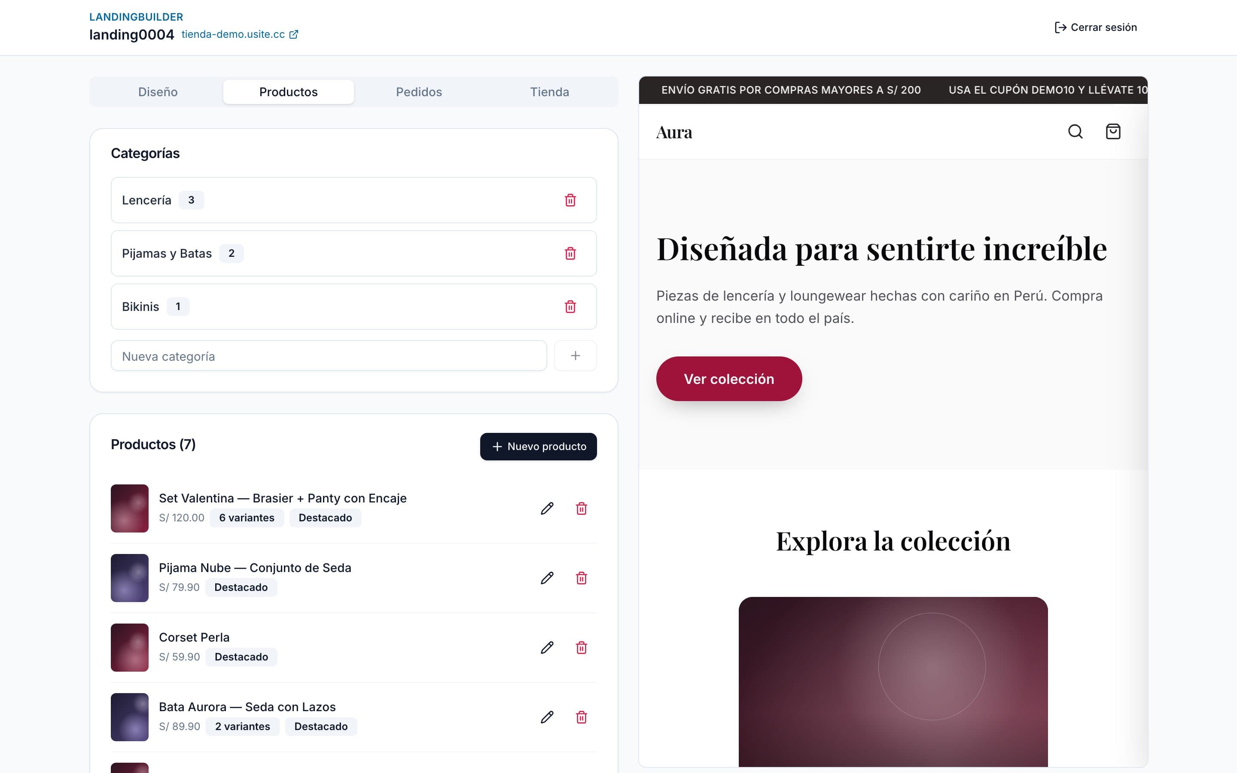
Task: Delete the Lencería category
Action: (570, 200)
